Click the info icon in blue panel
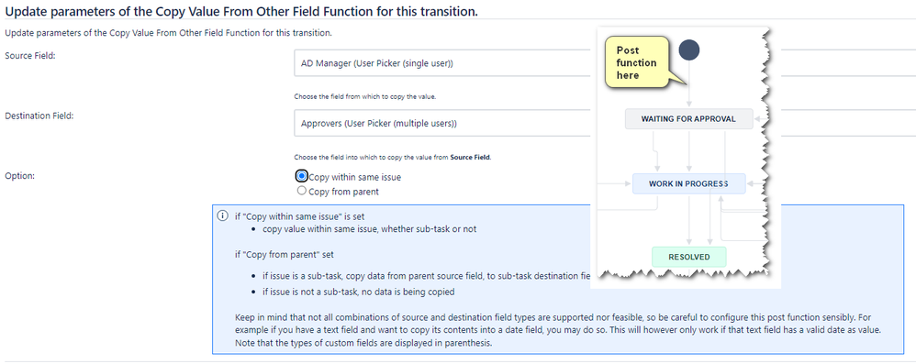 coord(222,215)
